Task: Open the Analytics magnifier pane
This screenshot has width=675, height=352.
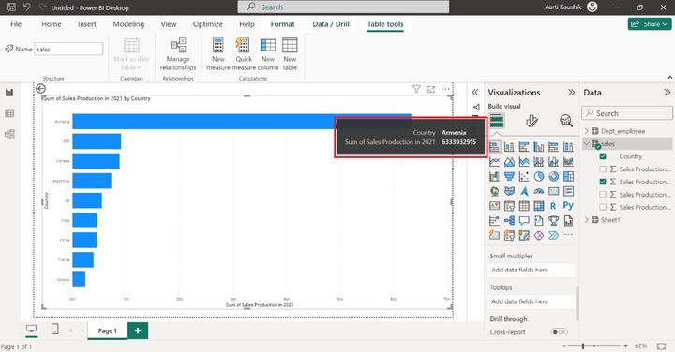Action: (566, 121)
